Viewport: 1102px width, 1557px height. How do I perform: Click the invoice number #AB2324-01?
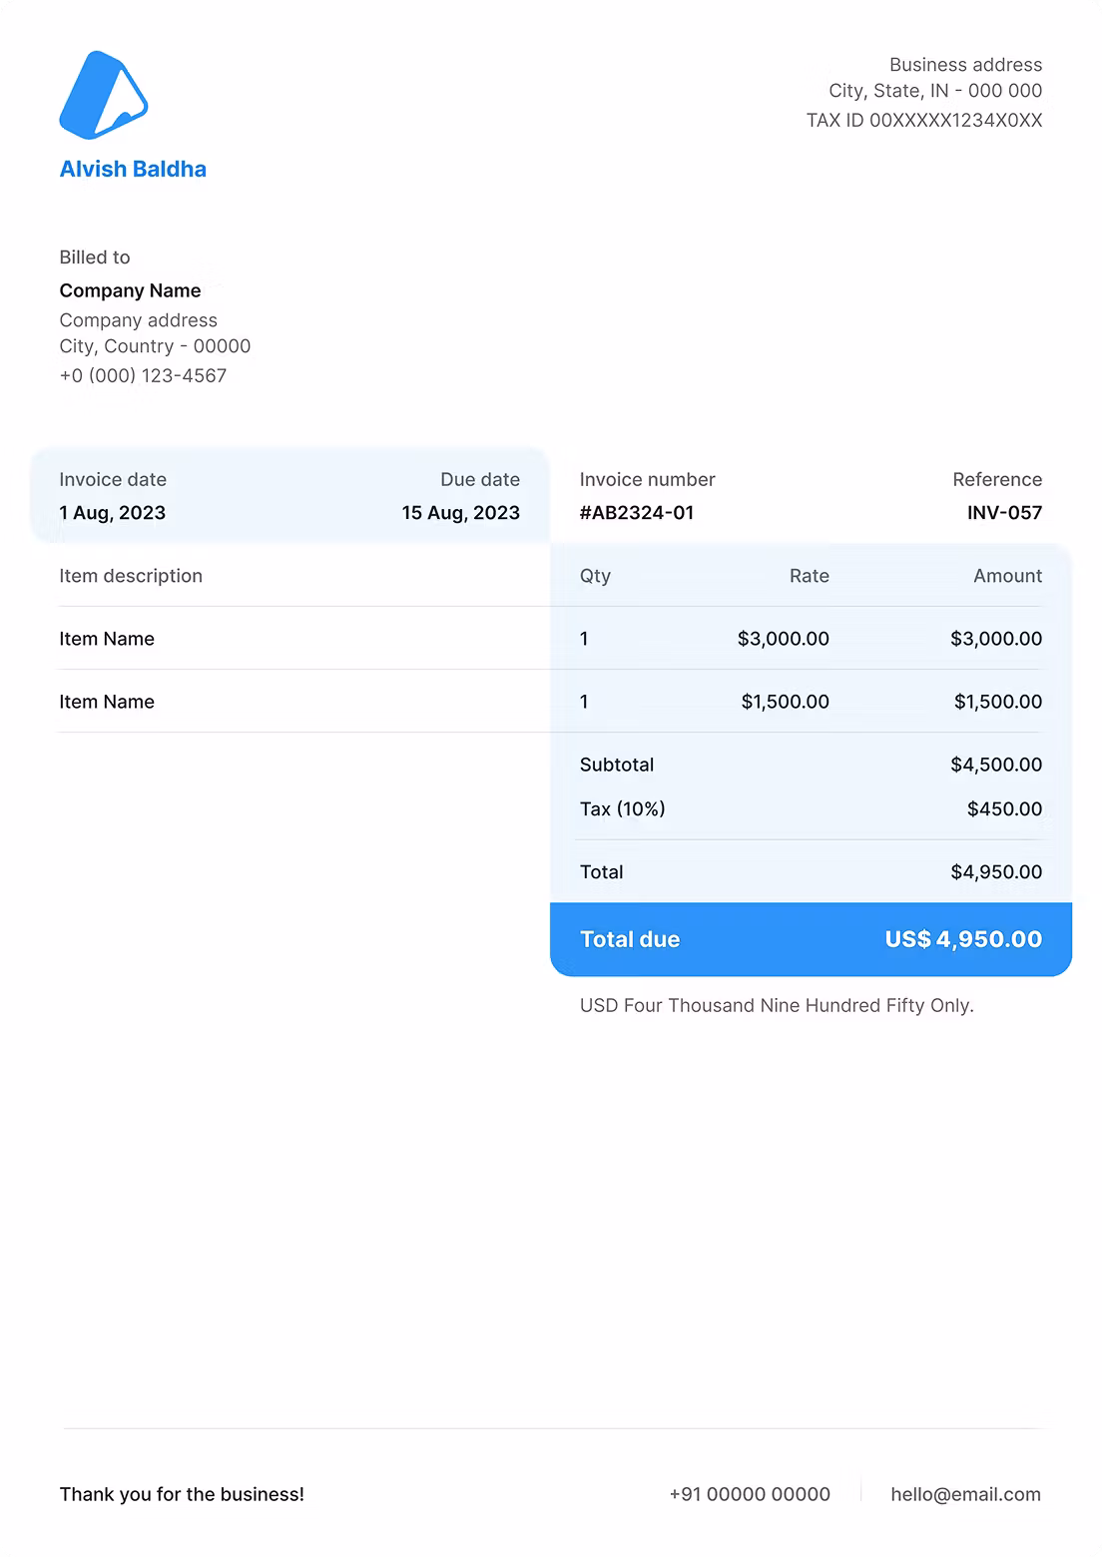[637, 513]
